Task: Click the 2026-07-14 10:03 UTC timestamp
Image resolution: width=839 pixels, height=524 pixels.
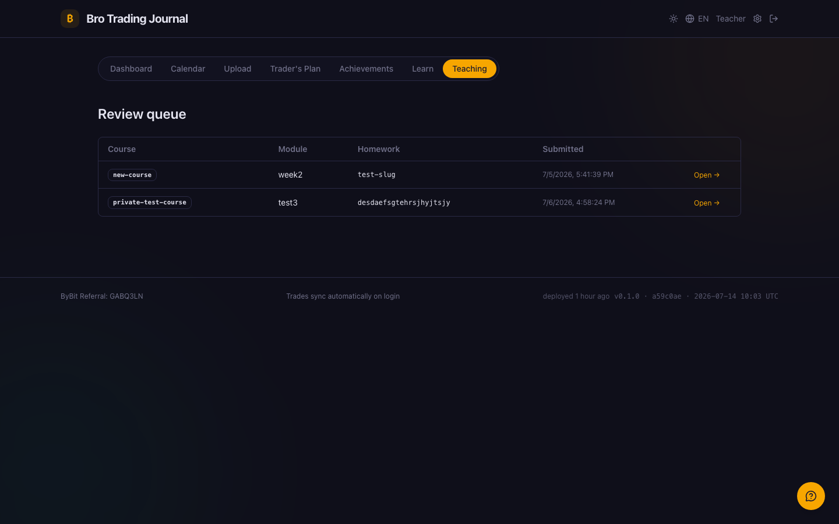Action: pos(736,296)
